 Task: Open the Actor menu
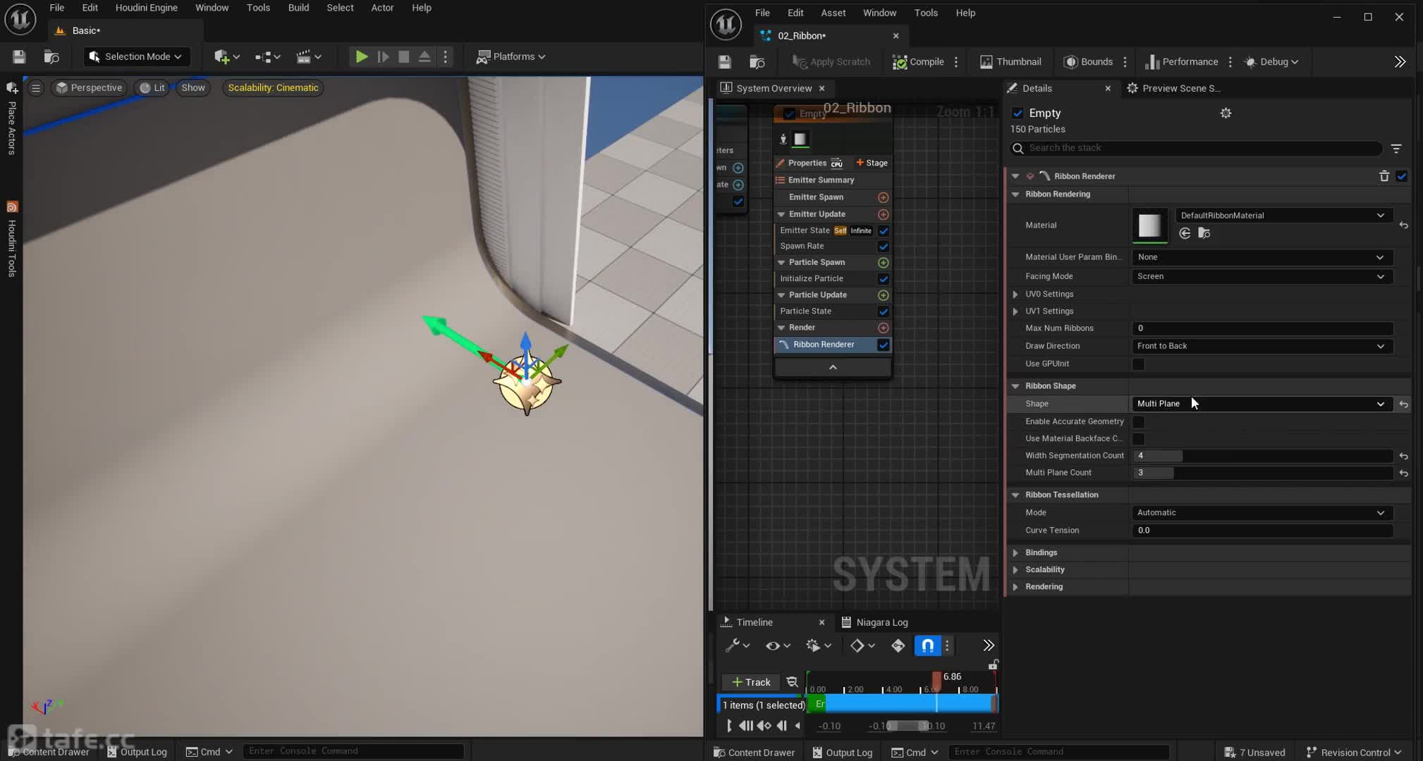[x=382, y=8]
